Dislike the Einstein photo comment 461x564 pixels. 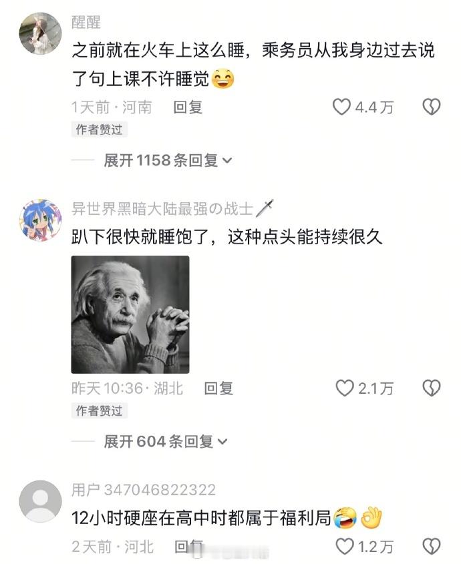click(432, 388)
